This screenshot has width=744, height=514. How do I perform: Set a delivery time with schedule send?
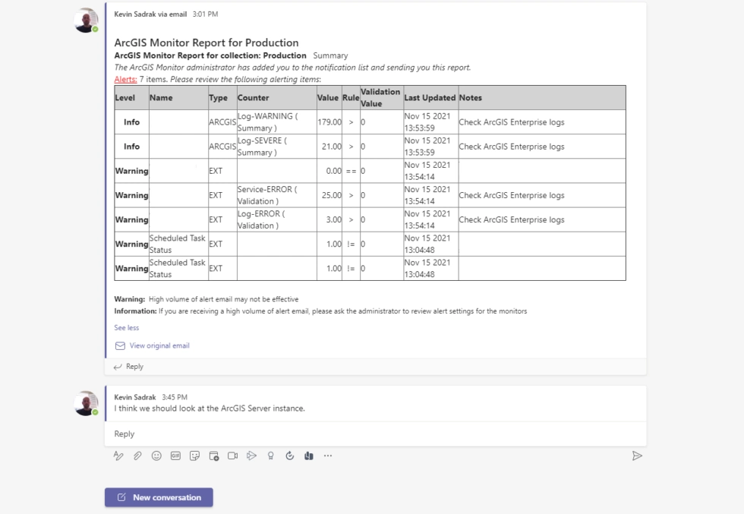289,455
